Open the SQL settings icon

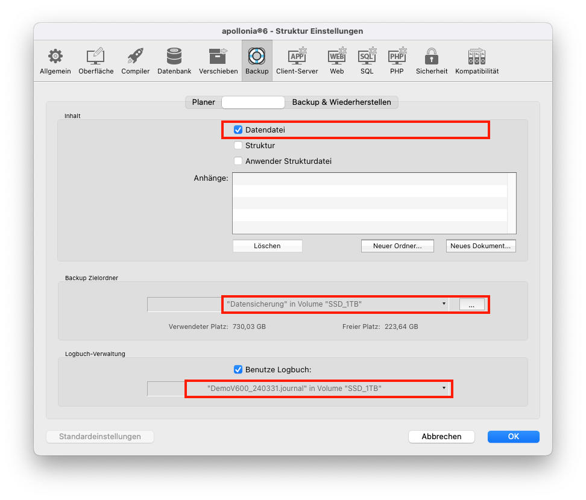click(367, 61)
